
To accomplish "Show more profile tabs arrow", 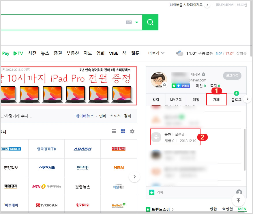I will pos(247,99).
